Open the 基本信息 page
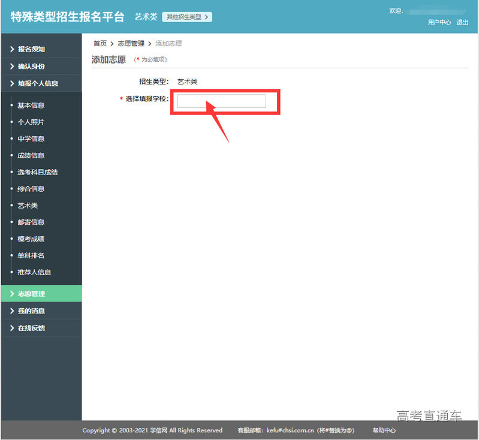Screen dimensions: 479x440 click(31, 106)
